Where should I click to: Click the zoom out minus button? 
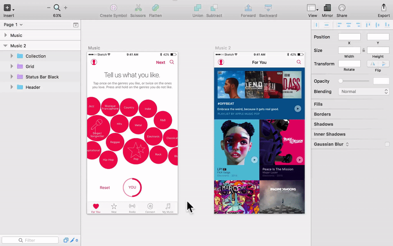click(x=49, y=8)
